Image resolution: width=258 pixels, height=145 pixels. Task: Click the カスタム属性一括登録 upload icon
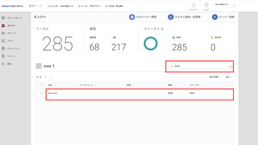pyautogui.click(x=170, y=17)
